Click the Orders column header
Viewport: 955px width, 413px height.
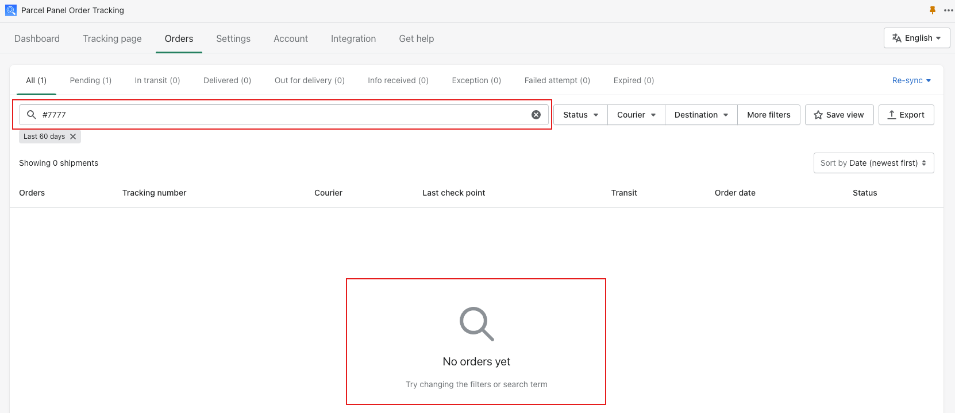[32, 193]
